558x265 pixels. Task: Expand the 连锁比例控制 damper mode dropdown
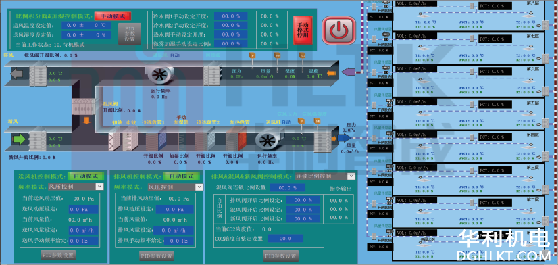tap(325, 176)
